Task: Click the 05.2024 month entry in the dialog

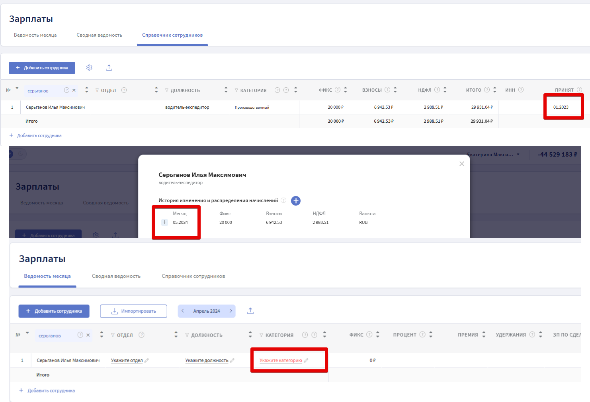Action: (180, 222)
